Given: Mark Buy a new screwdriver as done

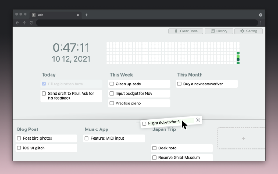Looking at the screenshot, I should coord(179,84).
